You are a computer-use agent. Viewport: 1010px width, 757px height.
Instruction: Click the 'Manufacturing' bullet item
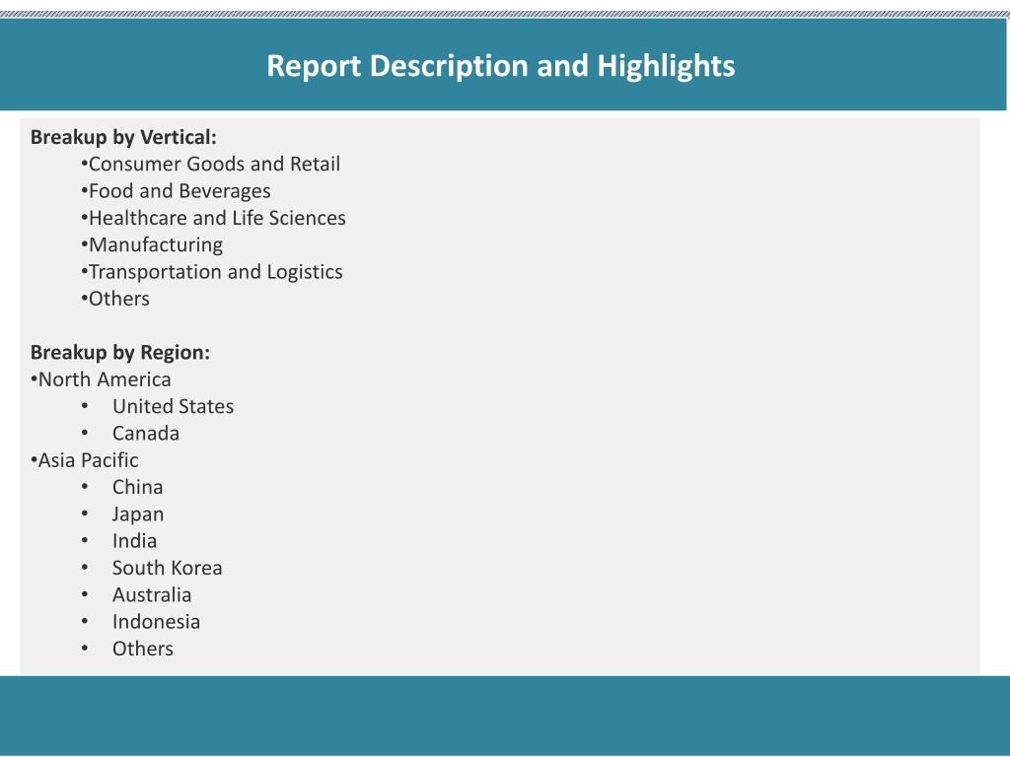(x=152, y=245)
